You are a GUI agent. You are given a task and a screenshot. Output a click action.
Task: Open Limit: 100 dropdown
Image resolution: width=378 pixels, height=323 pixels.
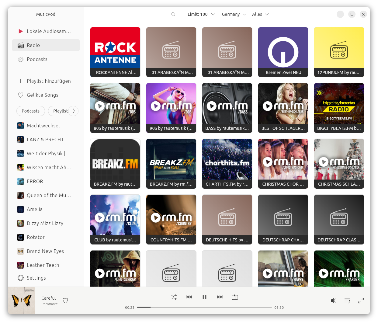(201, 14)
